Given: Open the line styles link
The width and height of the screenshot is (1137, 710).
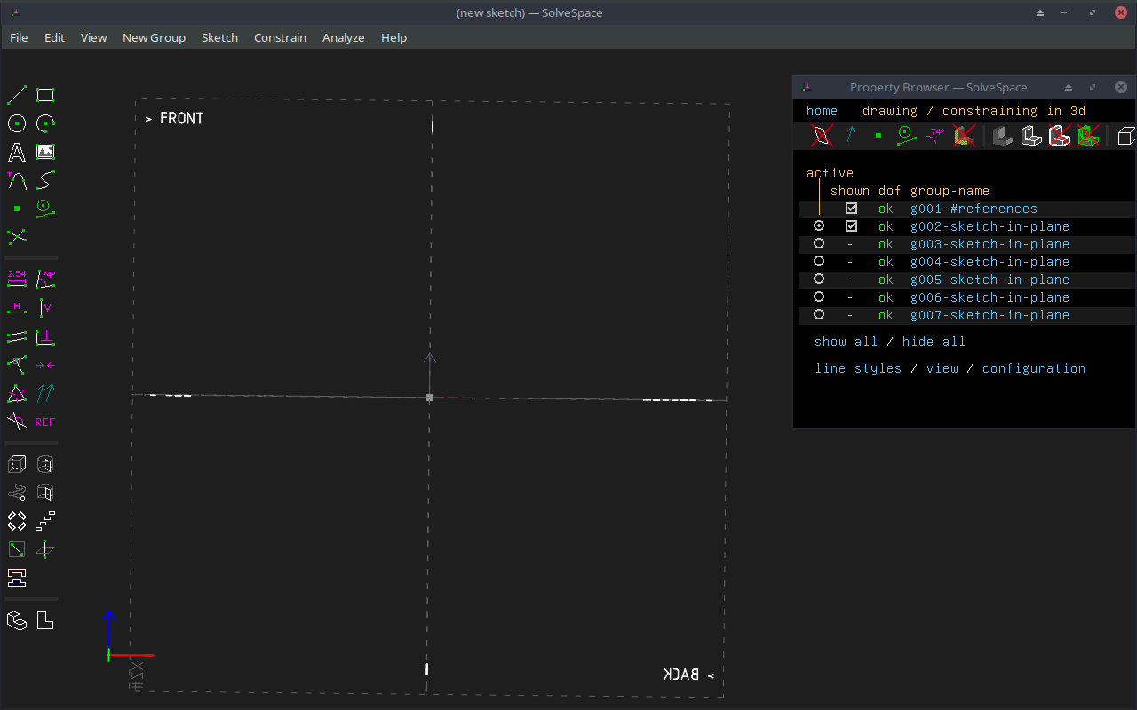Looking at the screenshot, I should pyautogui.click(x=858, y=368).
